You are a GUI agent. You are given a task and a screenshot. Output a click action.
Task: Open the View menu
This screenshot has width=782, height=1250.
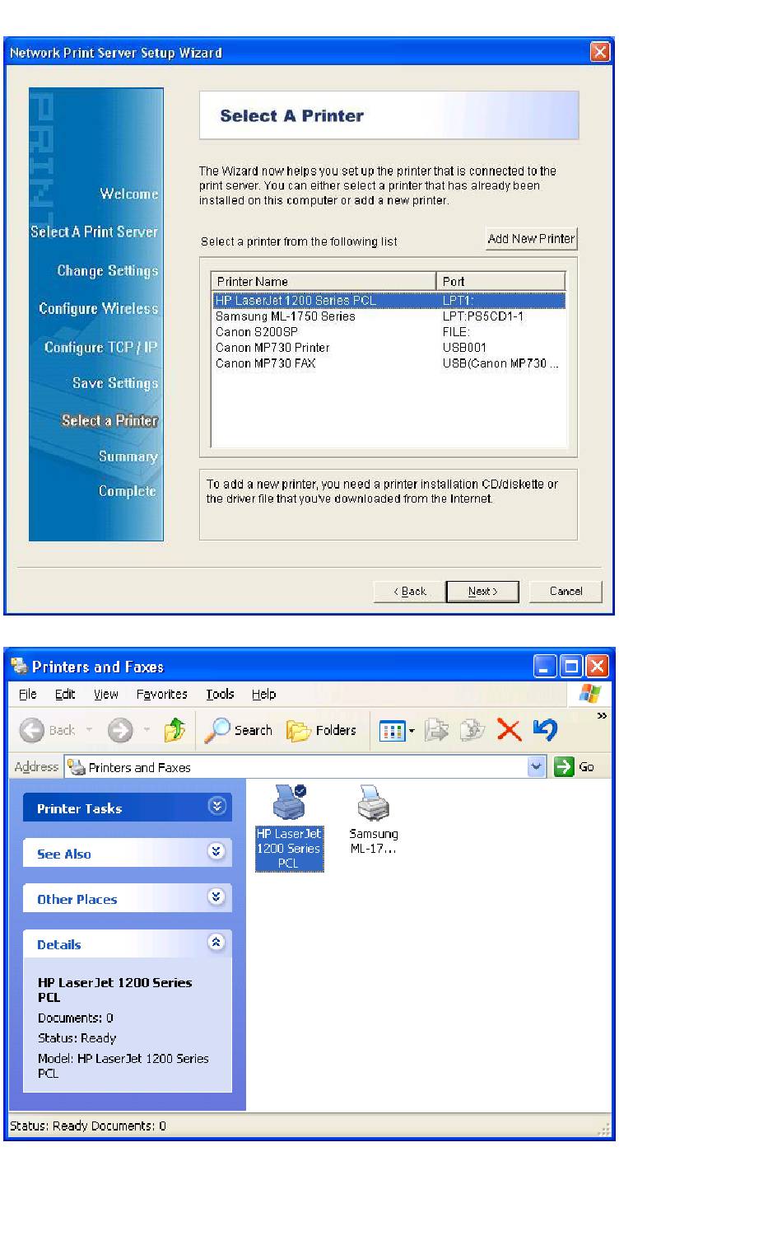point(105,694)
